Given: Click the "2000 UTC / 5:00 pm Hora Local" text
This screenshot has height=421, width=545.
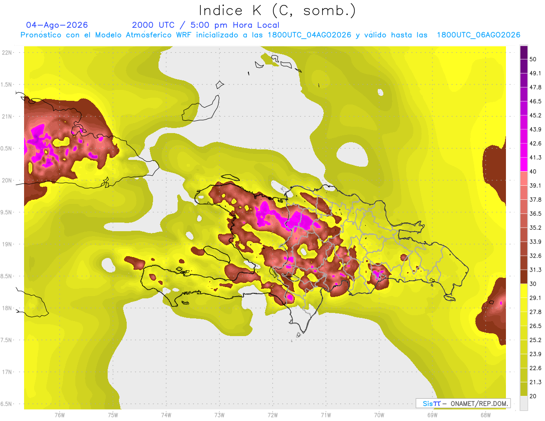Looking at the screenshot, I should 206,25.
